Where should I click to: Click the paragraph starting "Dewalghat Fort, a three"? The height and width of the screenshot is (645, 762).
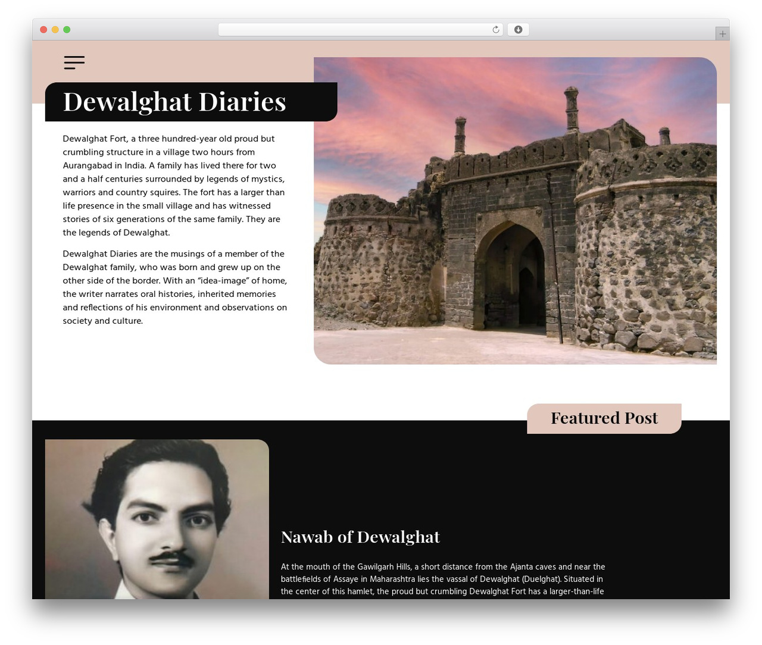(175, 186)
